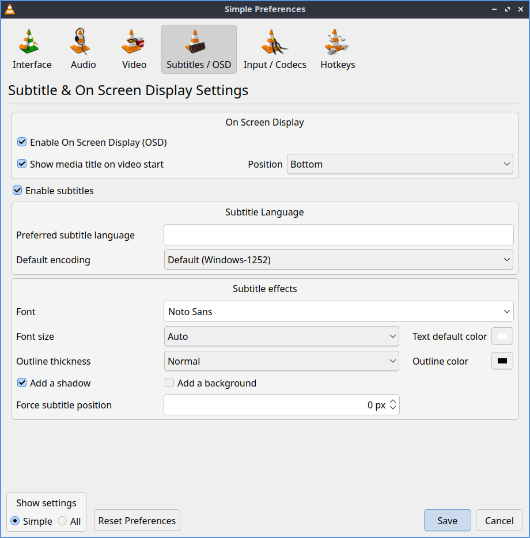Expand the Default encoding dropdown
The height and width of the screenshot is (538, 530).
coord(339,260)
